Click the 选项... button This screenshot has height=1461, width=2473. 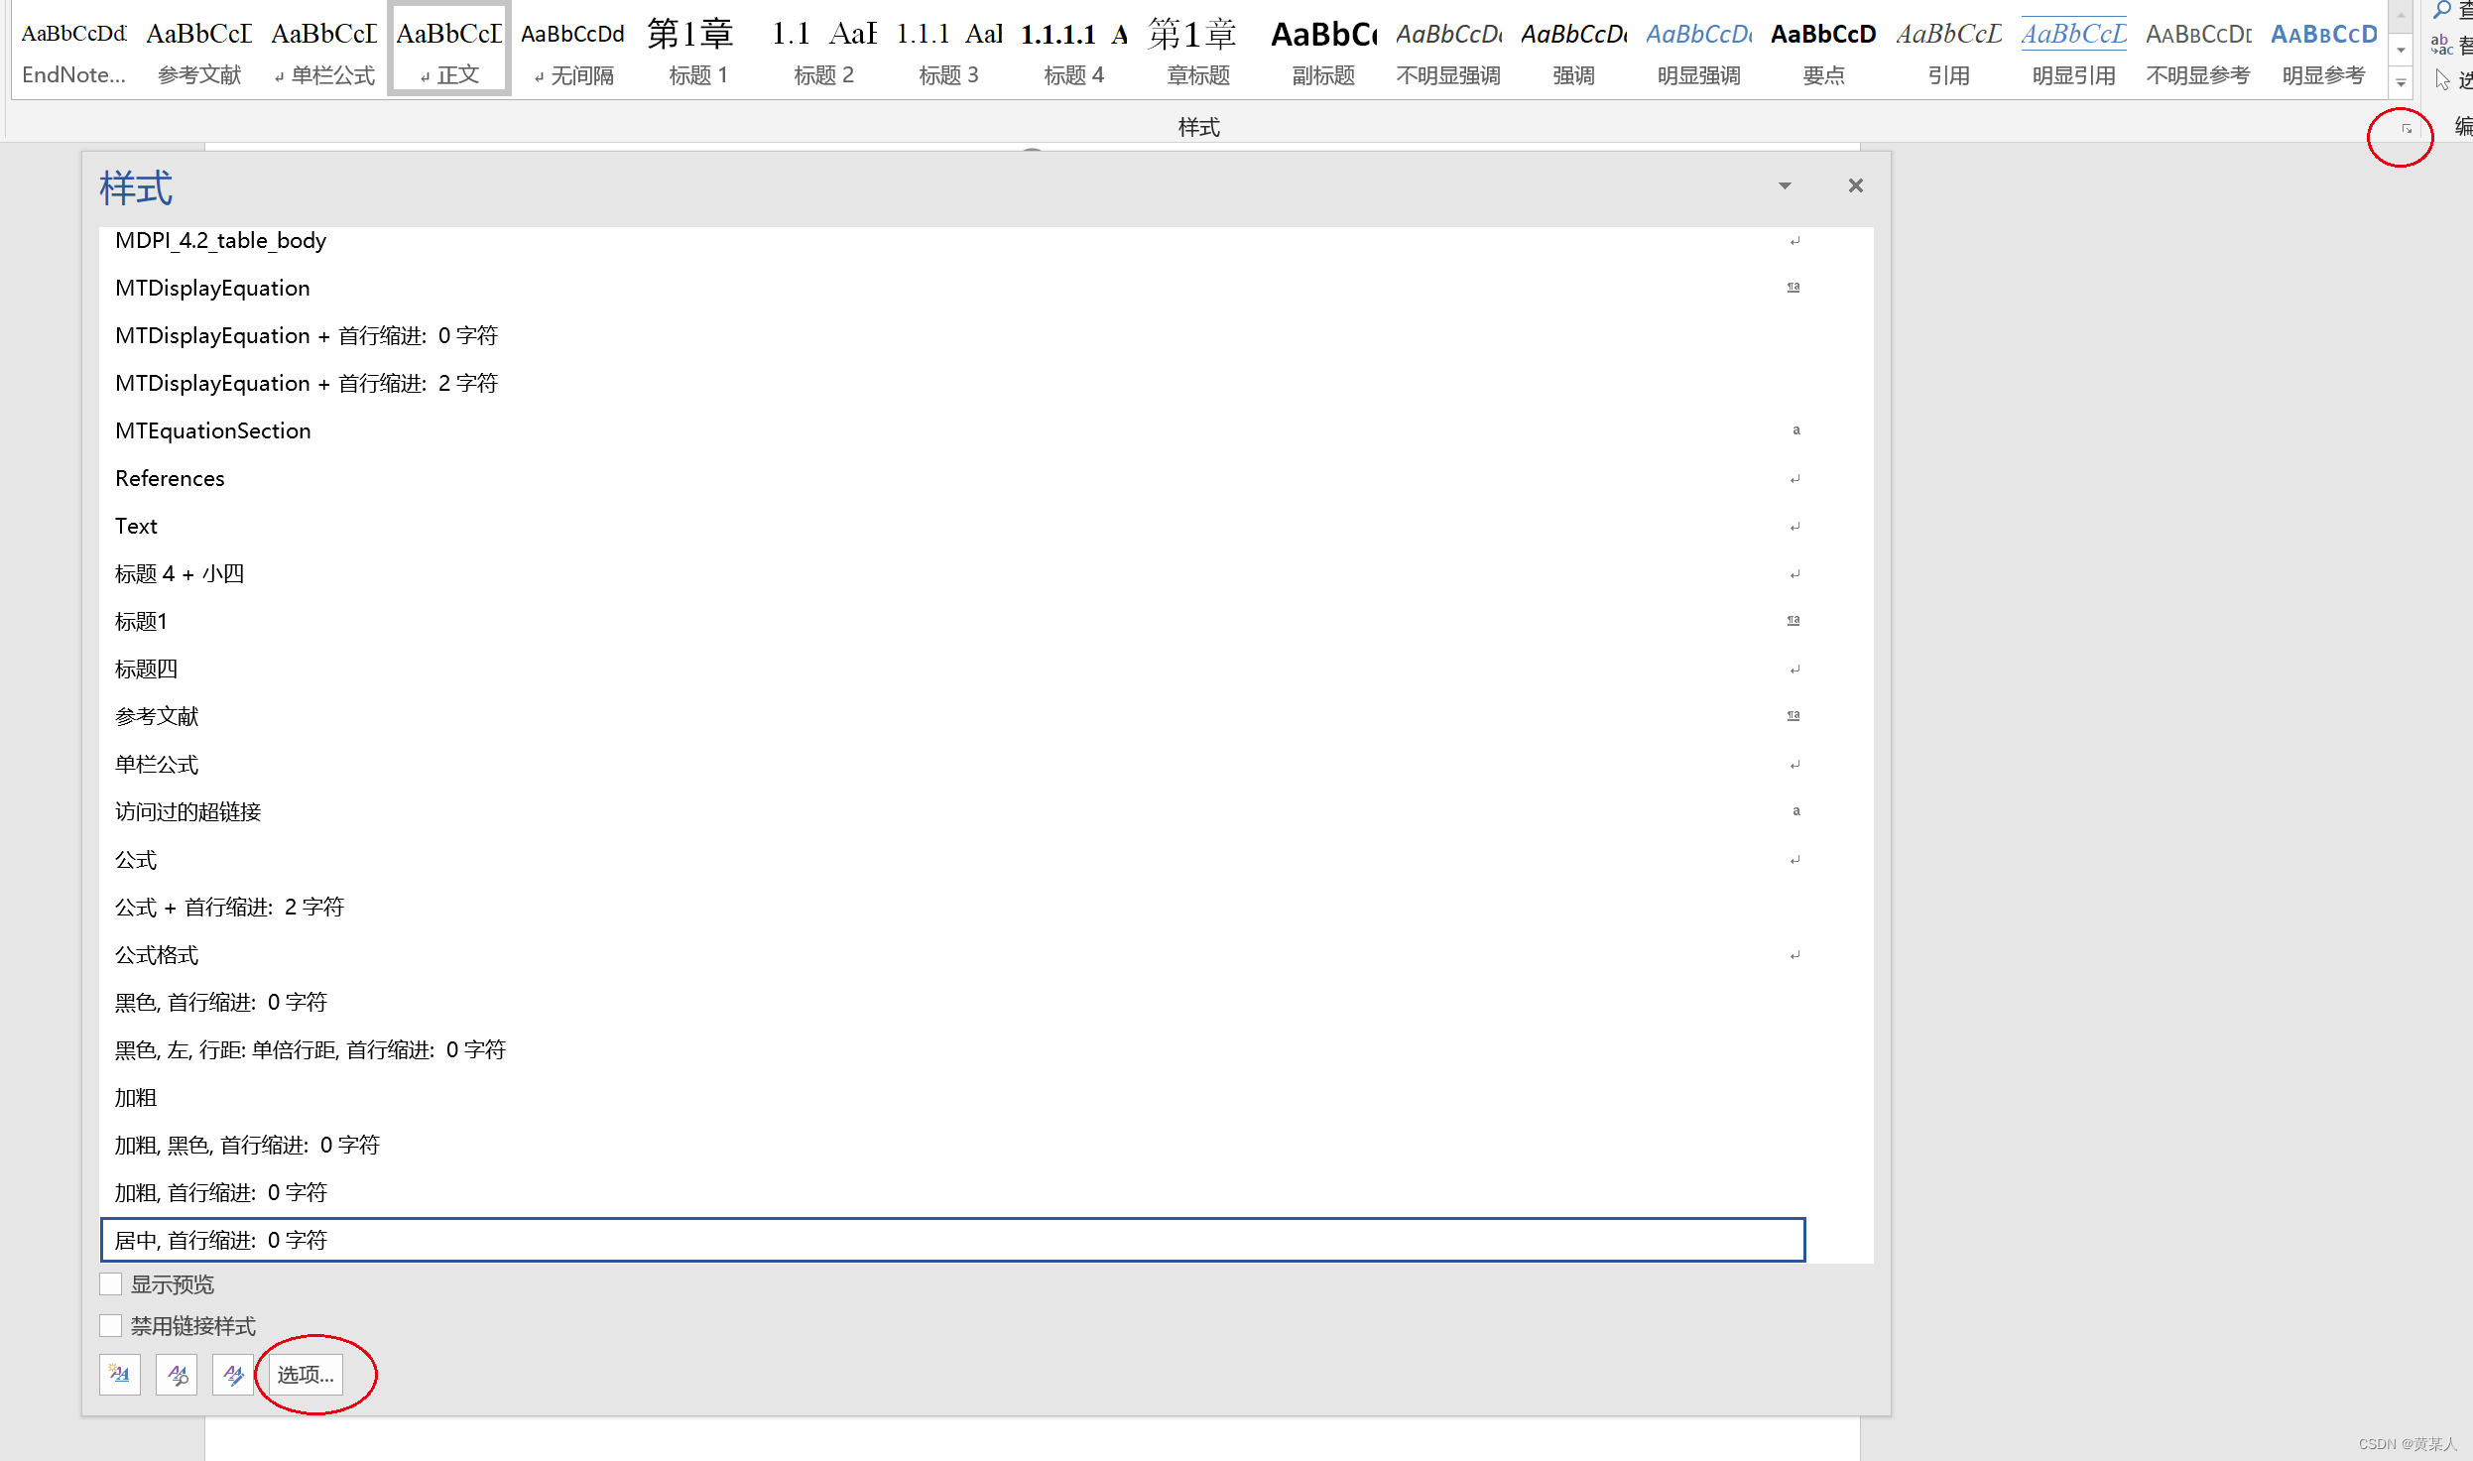[x=306, y=1374]
